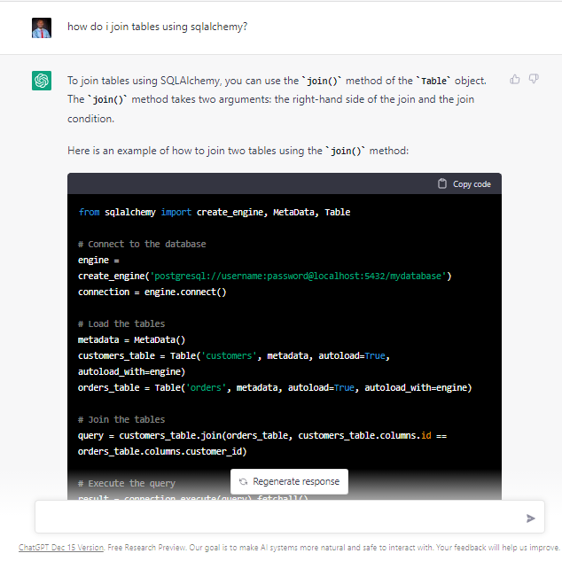Image resolution: width=562 pixels, height=561 pixels.
Task: Click the Regenerate response button
Action: (289, 481)
